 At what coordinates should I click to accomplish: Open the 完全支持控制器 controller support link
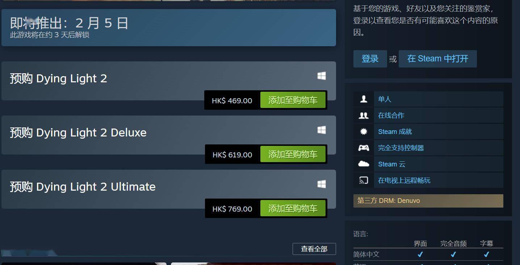pyautogui.click(x=401, y=148)
